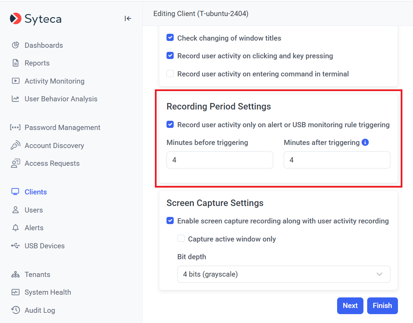Open Password Management in the sidebar
The height and width of the screenshot is (323, 413).
click(x=62, y=128)
